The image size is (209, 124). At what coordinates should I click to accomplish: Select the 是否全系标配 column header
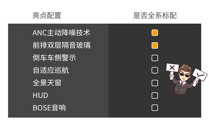coord(155,16)
